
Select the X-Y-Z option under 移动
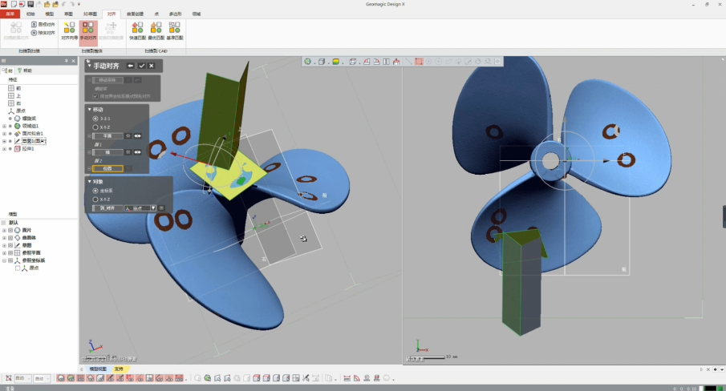95,127
